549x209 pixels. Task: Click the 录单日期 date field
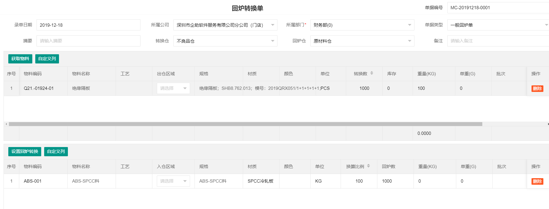88,25
